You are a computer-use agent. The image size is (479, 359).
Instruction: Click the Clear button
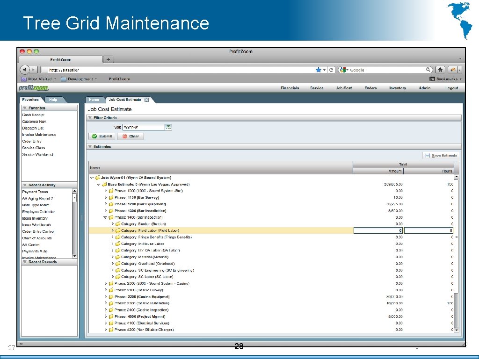(x=131, y=136)
